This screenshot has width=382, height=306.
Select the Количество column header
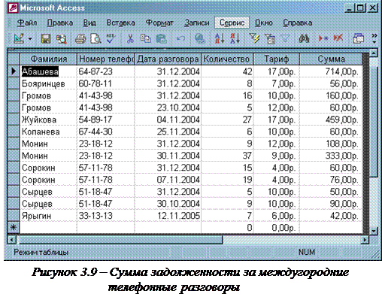[227, 59]
